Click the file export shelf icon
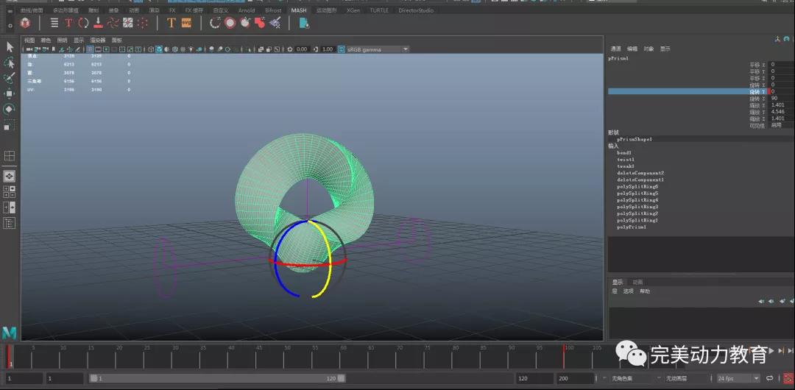795x390 pixels. point(303,23)
